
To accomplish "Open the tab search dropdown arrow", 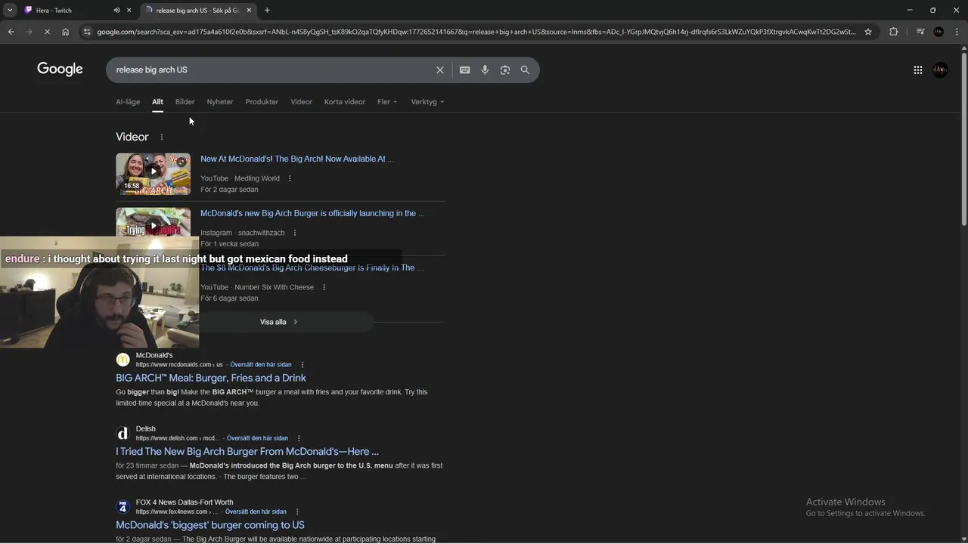I will (x=10, y=10).
